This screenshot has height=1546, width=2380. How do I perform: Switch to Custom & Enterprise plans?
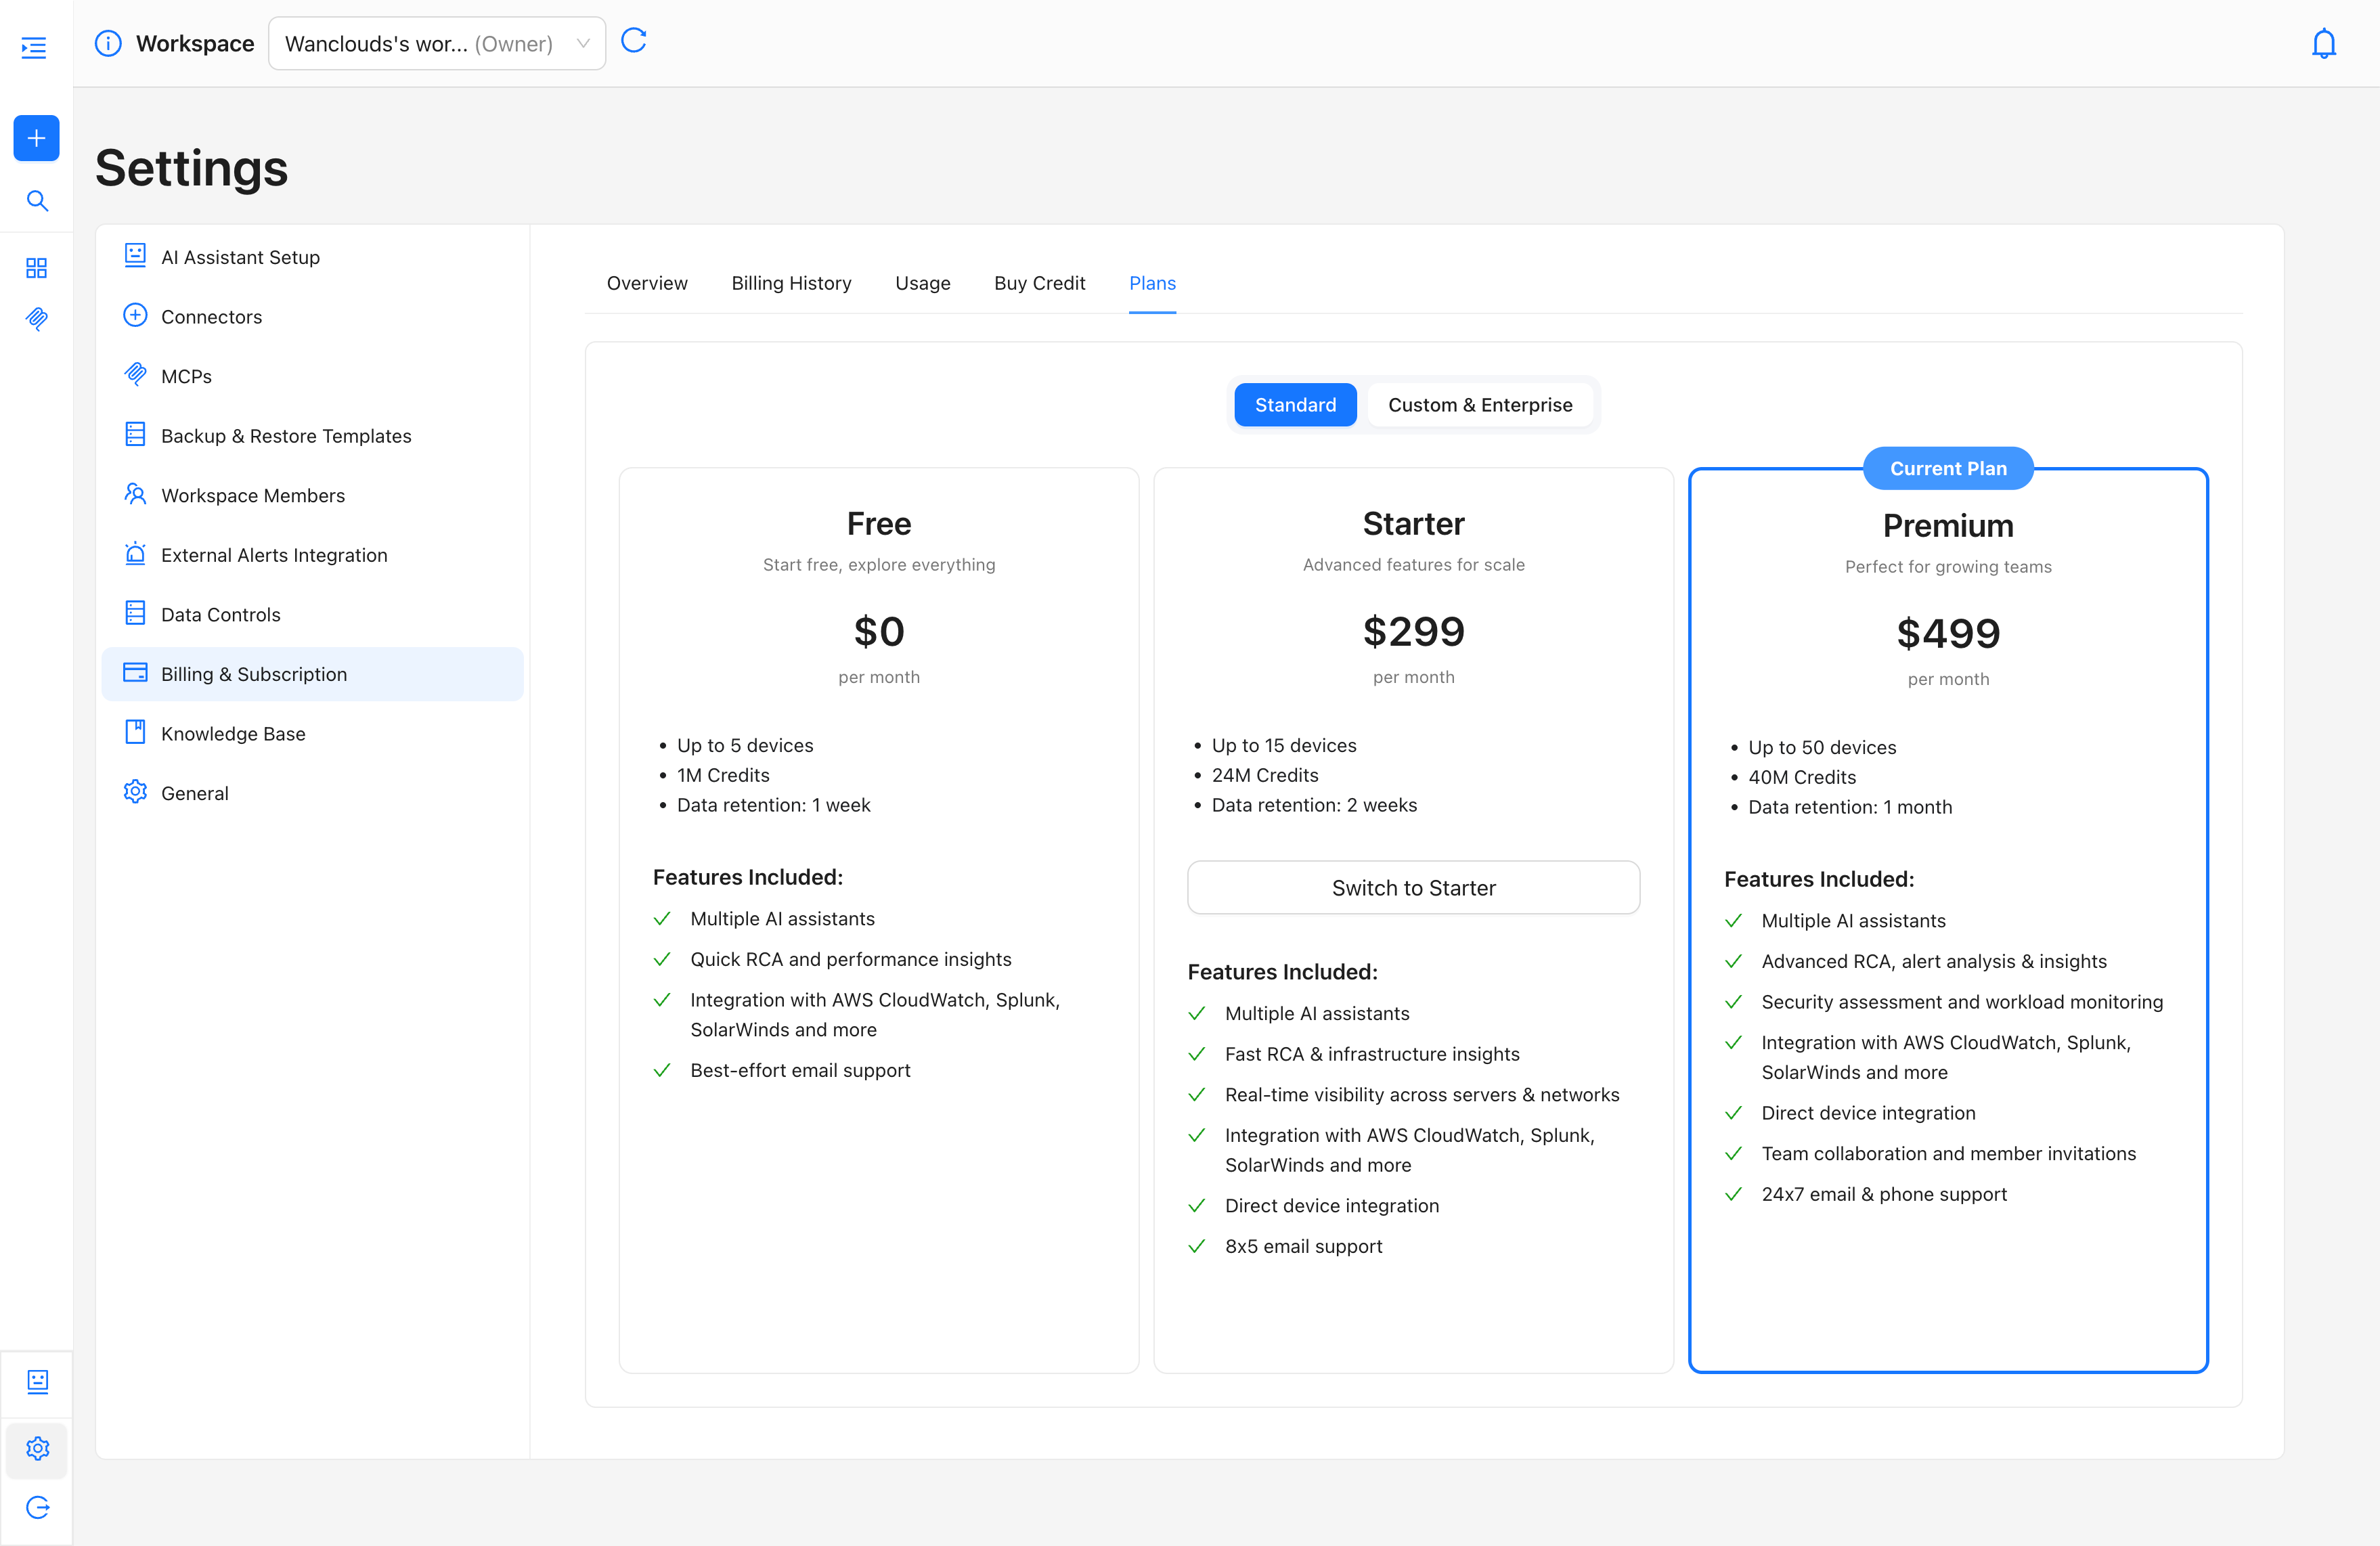click(x=1479, y=405)
